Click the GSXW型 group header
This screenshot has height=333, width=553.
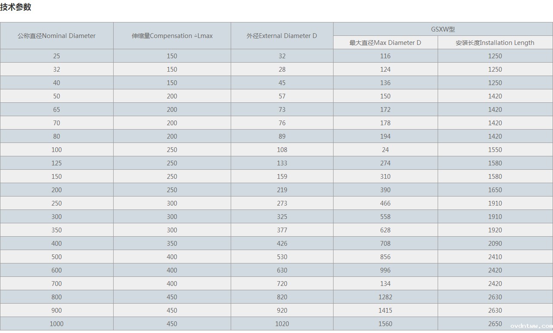(443, 29)
